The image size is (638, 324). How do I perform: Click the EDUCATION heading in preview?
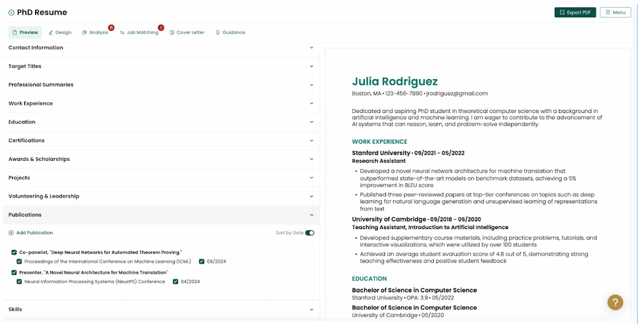coord(369,279)
